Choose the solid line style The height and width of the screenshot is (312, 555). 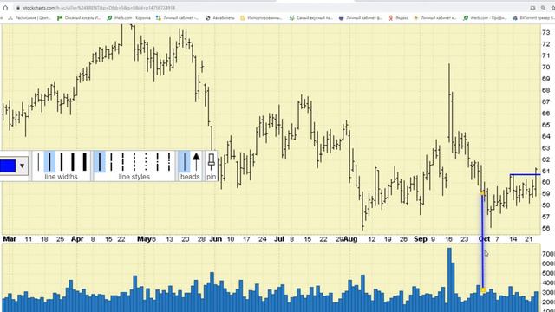100,162
